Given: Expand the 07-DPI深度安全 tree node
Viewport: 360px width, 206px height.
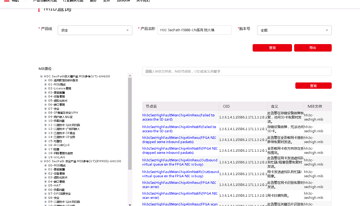Looking at the screenshot, I should point(45,194).
